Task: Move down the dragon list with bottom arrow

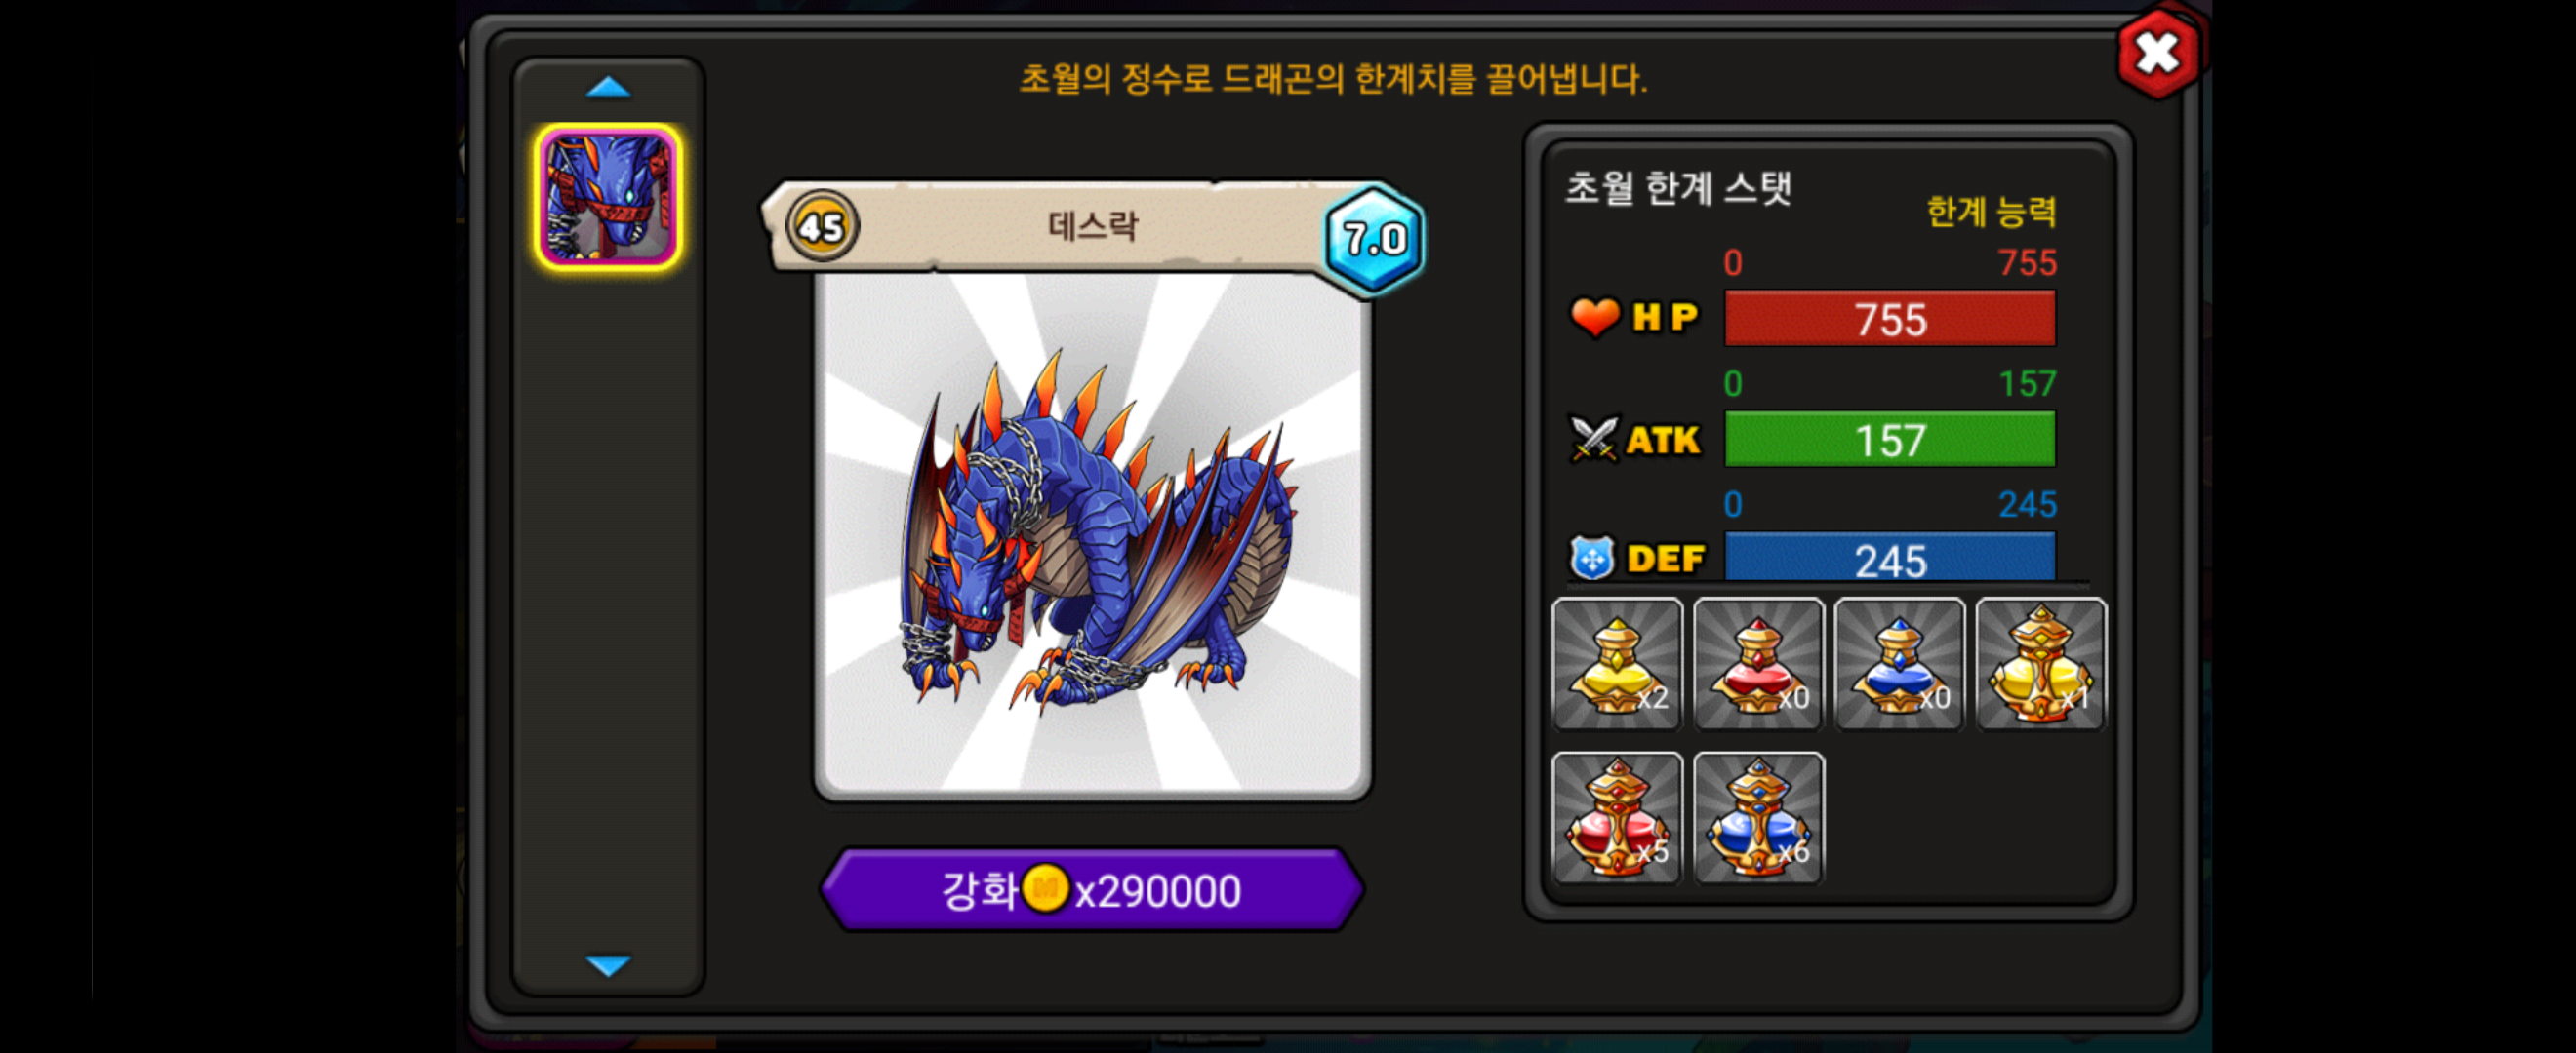Action: (608, 966)
